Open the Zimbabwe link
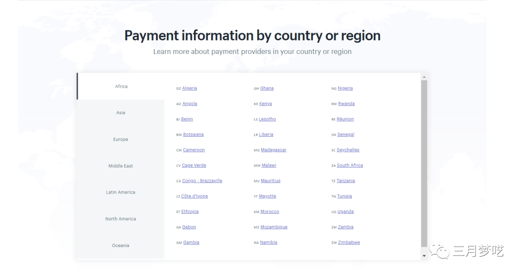The width and height of the screenshot is (521, 274). pyautogui.click(x=349, y=243)
